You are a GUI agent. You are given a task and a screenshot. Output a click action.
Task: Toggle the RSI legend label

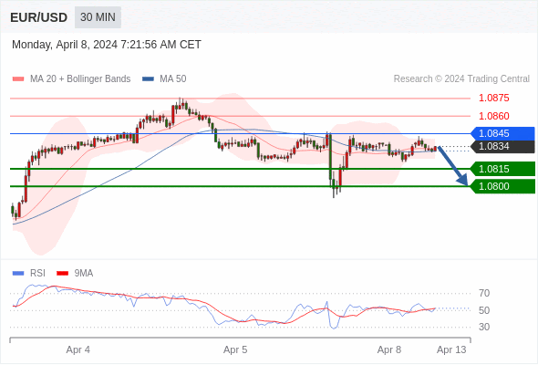click(x=37, y=274)
